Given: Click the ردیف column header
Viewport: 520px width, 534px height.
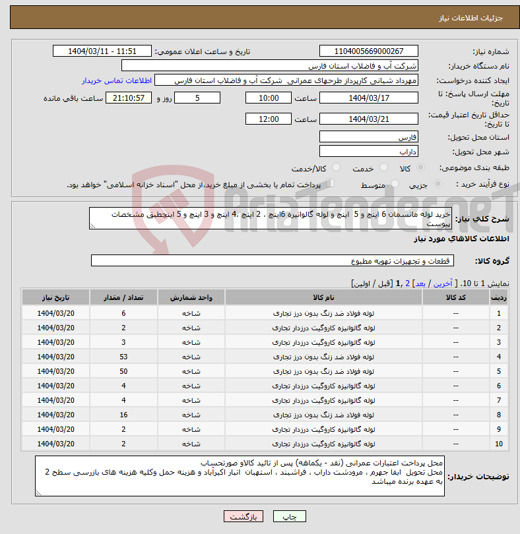Looking at the screenshot, I should [x=498, y=297].
